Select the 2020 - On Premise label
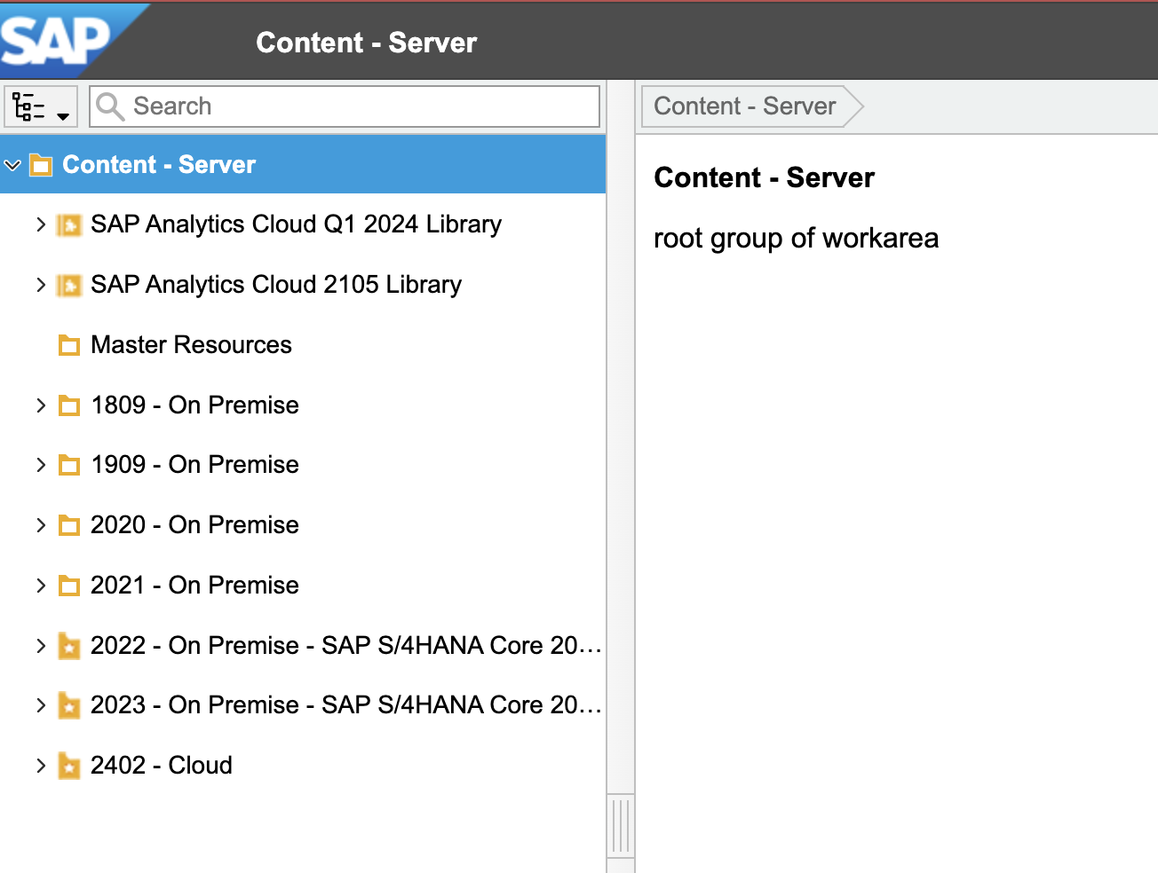Image resolution: width=1158 pixels, height=873 pixels. pyautogui.click(x=194, y=525)
